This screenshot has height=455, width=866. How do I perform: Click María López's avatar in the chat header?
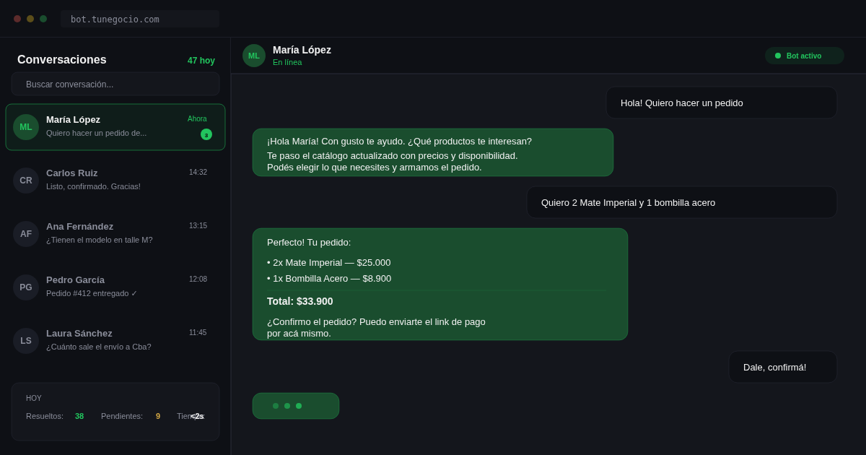tap(254, 56)
